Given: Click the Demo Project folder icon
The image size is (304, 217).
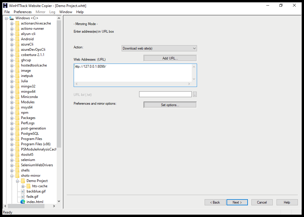Looking at the screenshot, I should point(23,181).
